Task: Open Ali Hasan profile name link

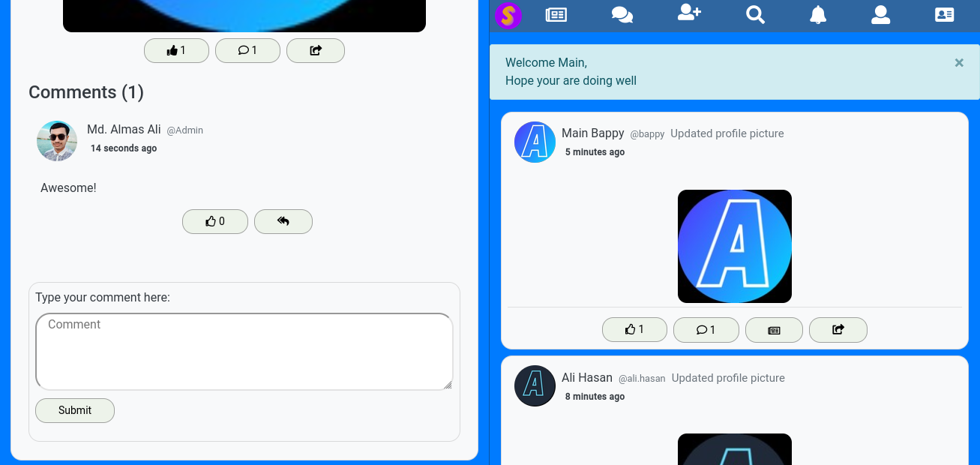Action: (x=587, y=377)
